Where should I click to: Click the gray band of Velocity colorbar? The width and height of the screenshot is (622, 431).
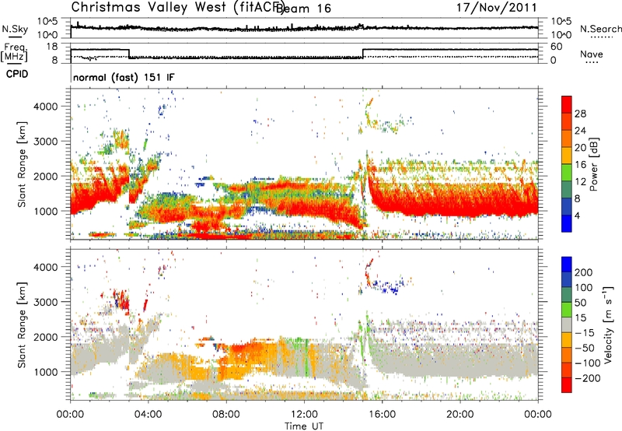(x=567, y=324)
